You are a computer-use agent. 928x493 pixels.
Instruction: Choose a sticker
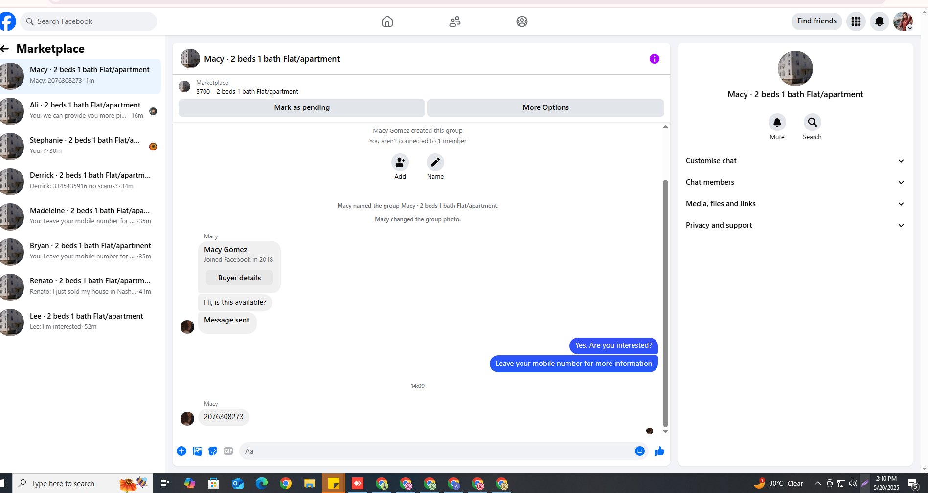(x=213, y=451)
